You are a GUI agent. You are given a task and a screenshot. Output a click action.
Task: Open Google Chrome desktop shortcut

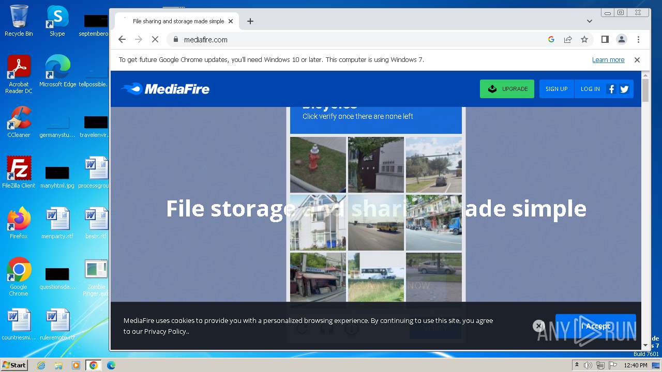coord(19,277)
